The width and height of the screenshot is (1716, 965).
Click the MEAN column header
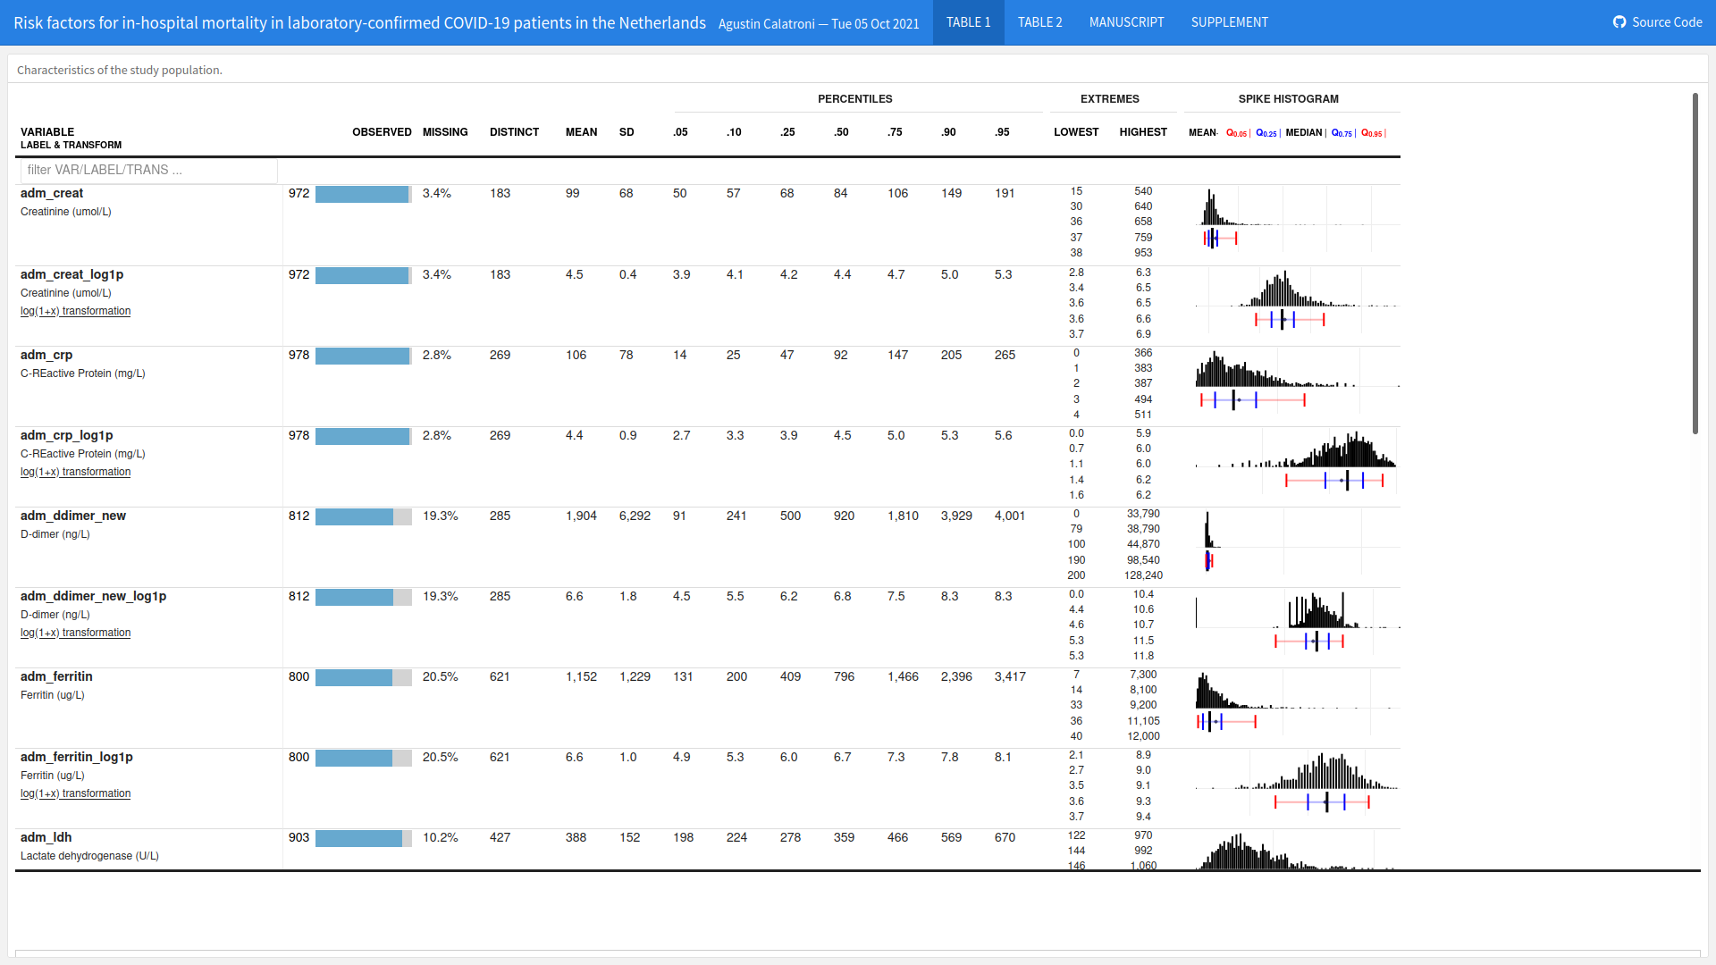pos(581,132)
